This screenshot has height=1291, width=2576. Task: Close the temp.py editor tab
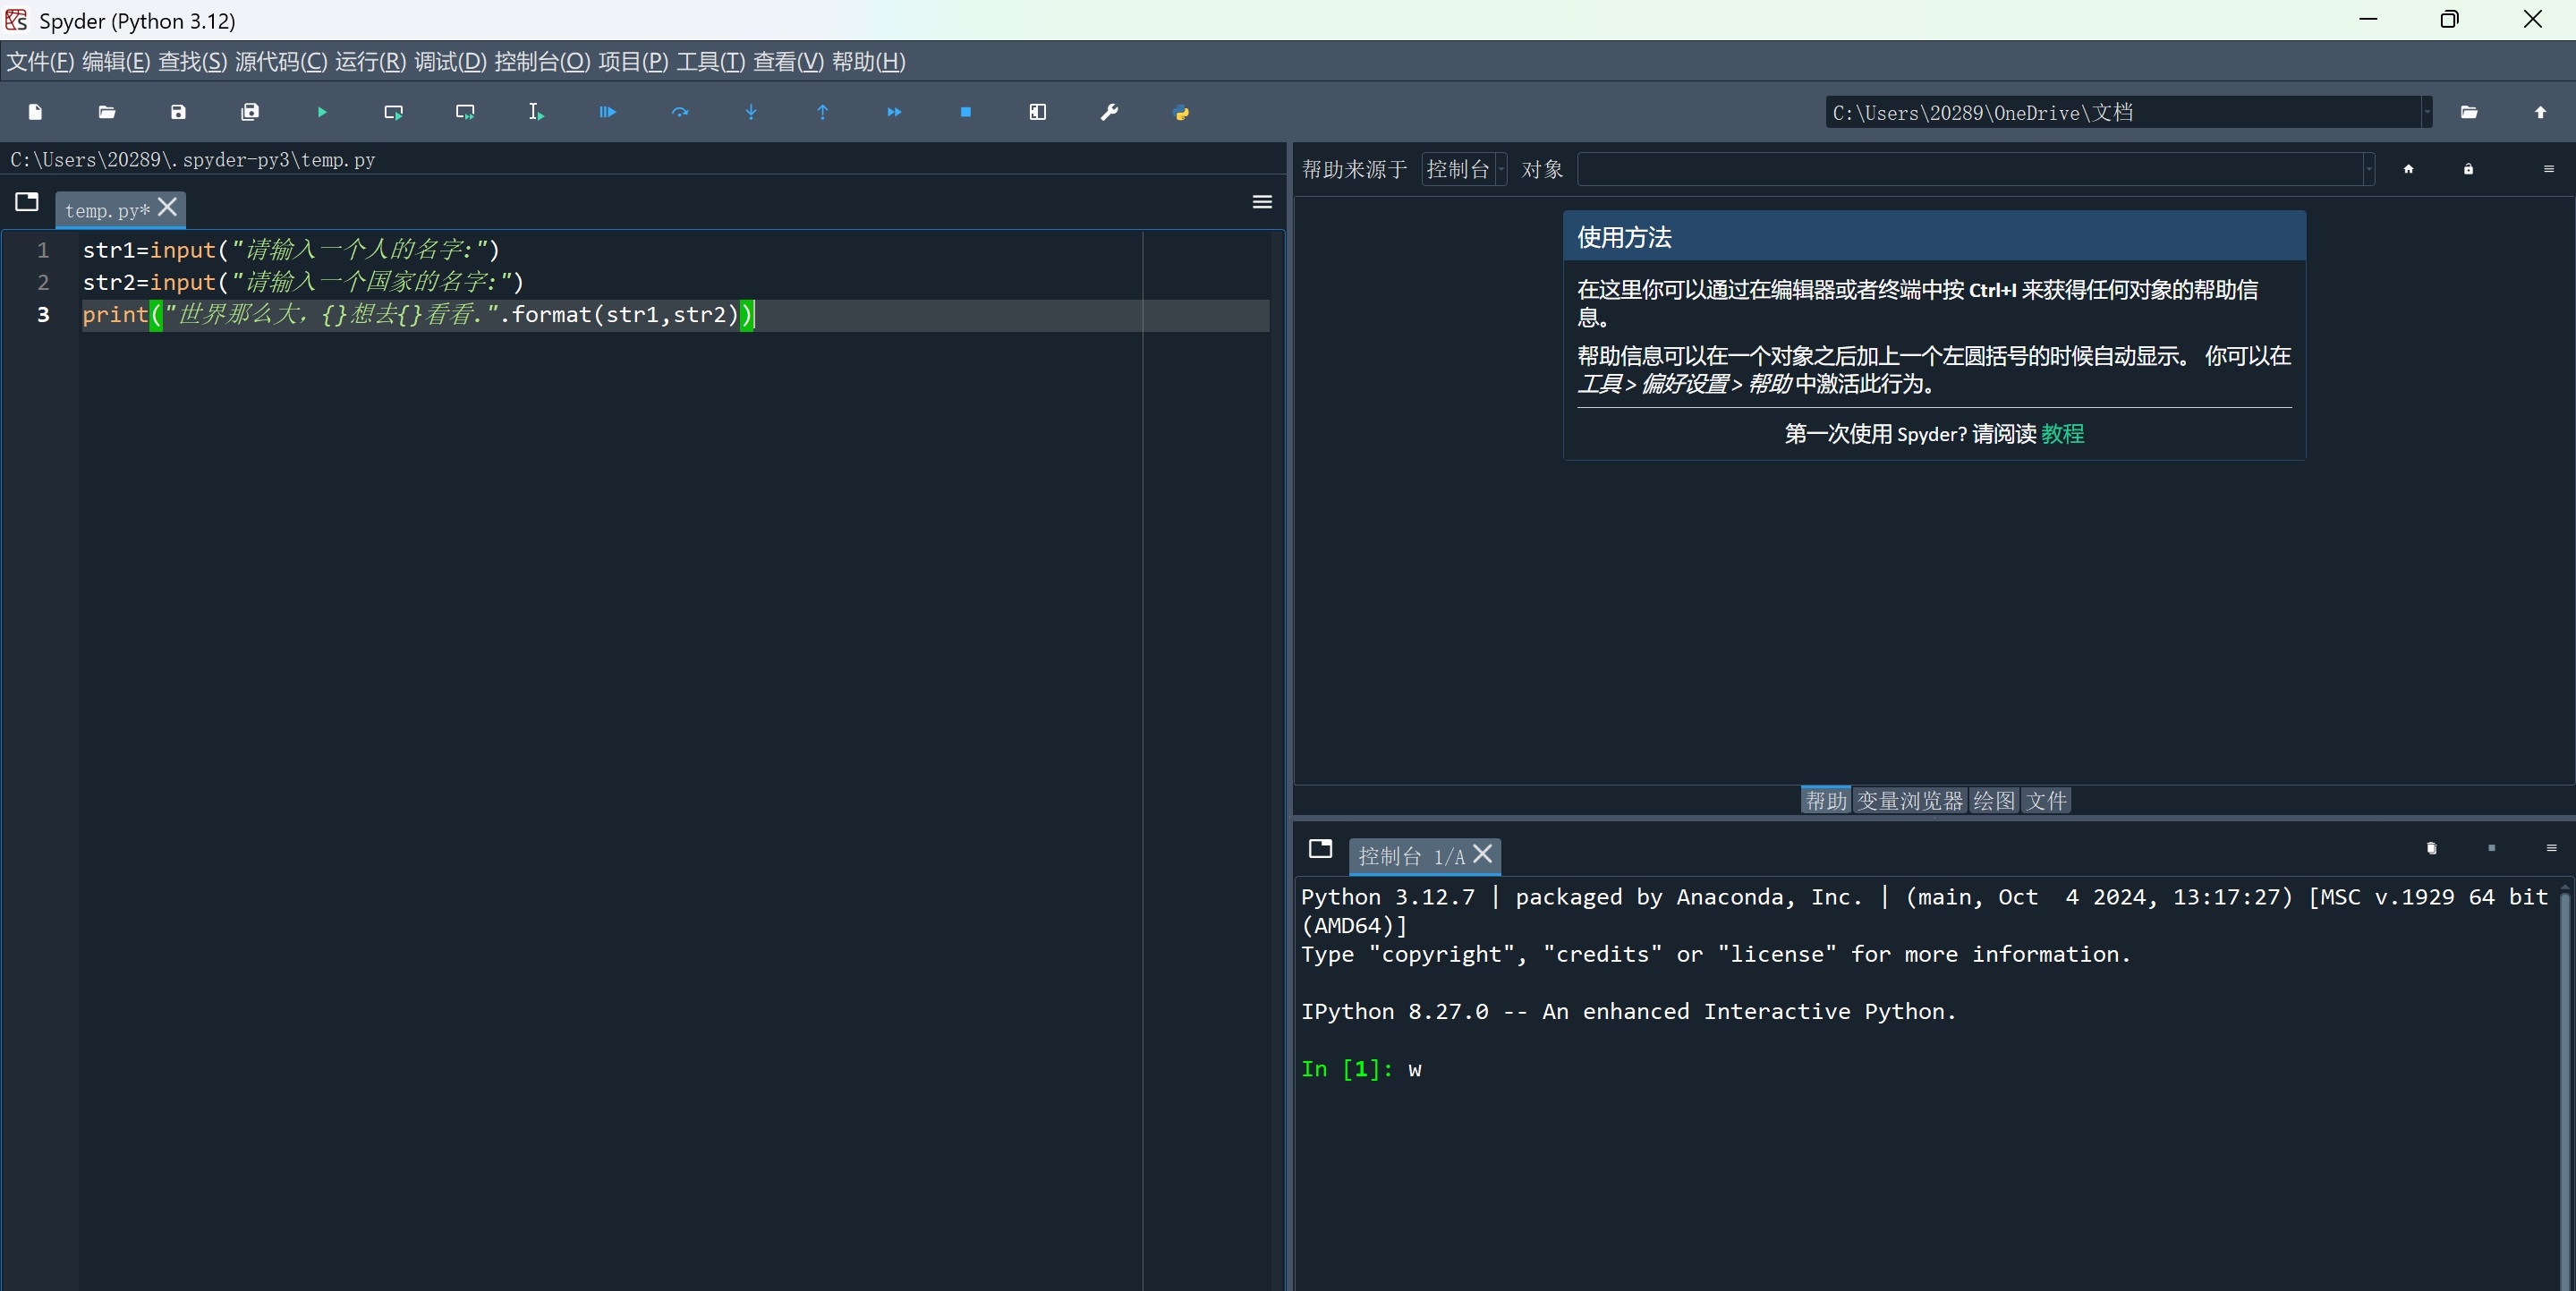click(168, 208)
